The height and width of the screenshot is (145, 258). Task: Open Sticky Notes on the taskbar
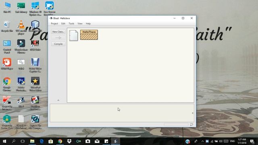coord(106,141)
